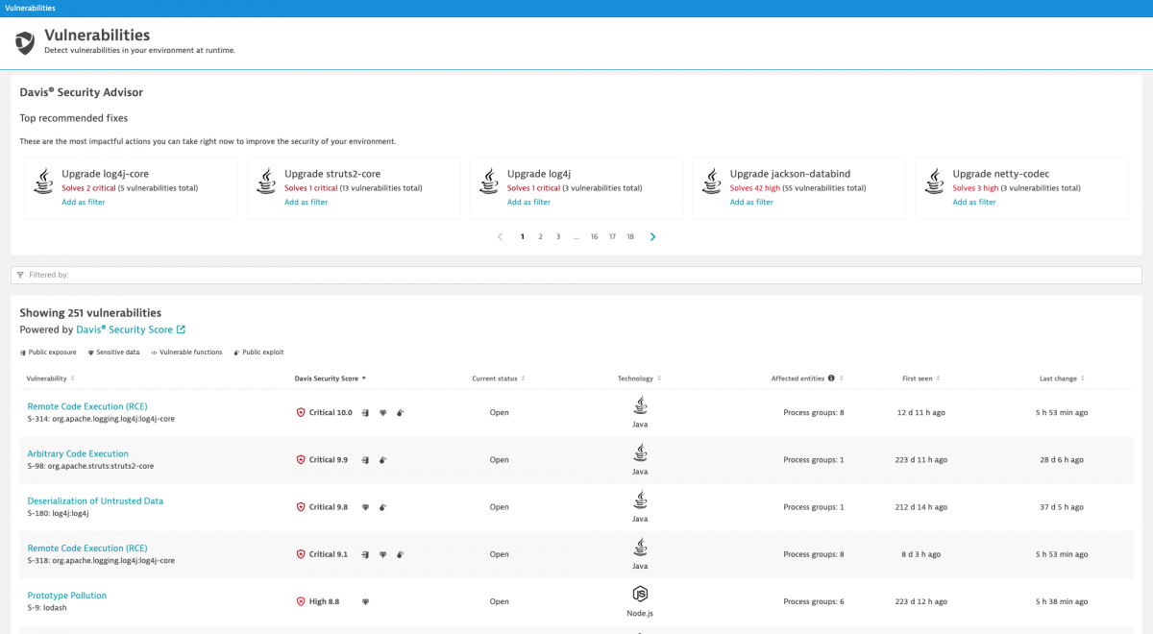The width and height of the screenshot is (1153, 634).
Task: Toggle the Public exploit filter chip
Action: click(258, 352)
